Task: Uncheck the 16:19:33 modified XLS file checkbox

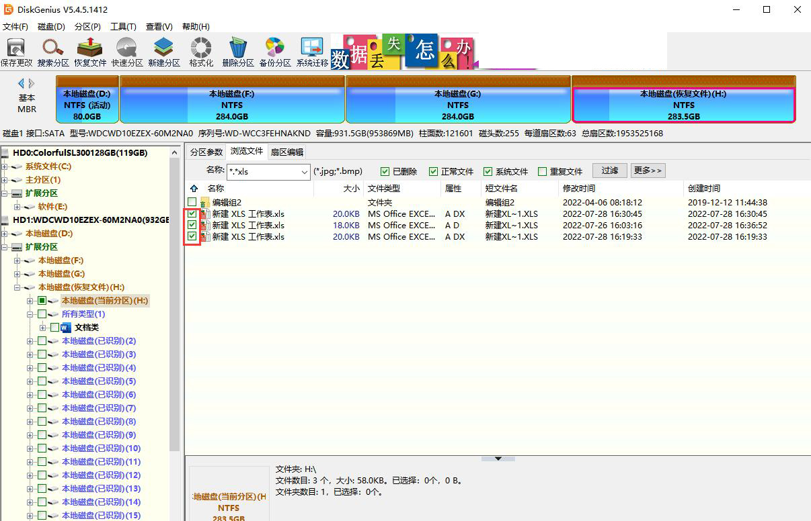Action: click(192, 237)
